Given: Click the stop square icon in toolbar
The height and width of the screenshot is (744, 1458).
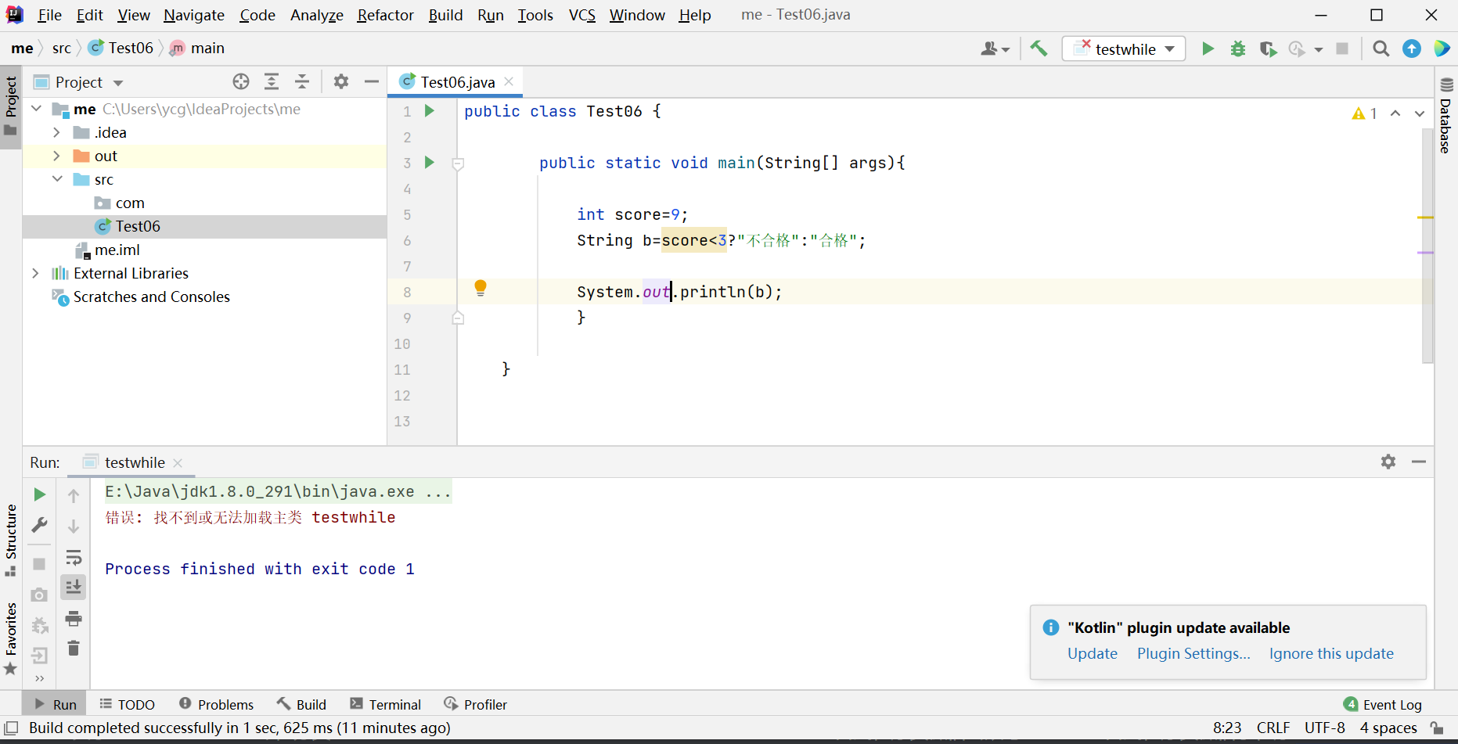Looking at the screenshot, I should click(x=1342, y=49).
